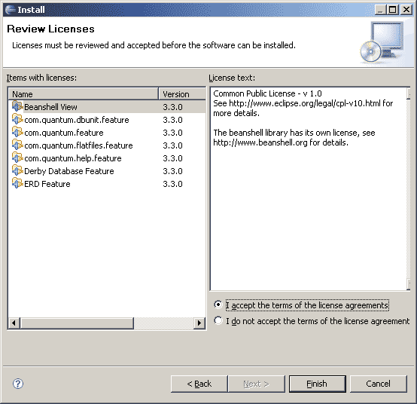Maximize the Install window
417x404 pixels.
(392, 10)
